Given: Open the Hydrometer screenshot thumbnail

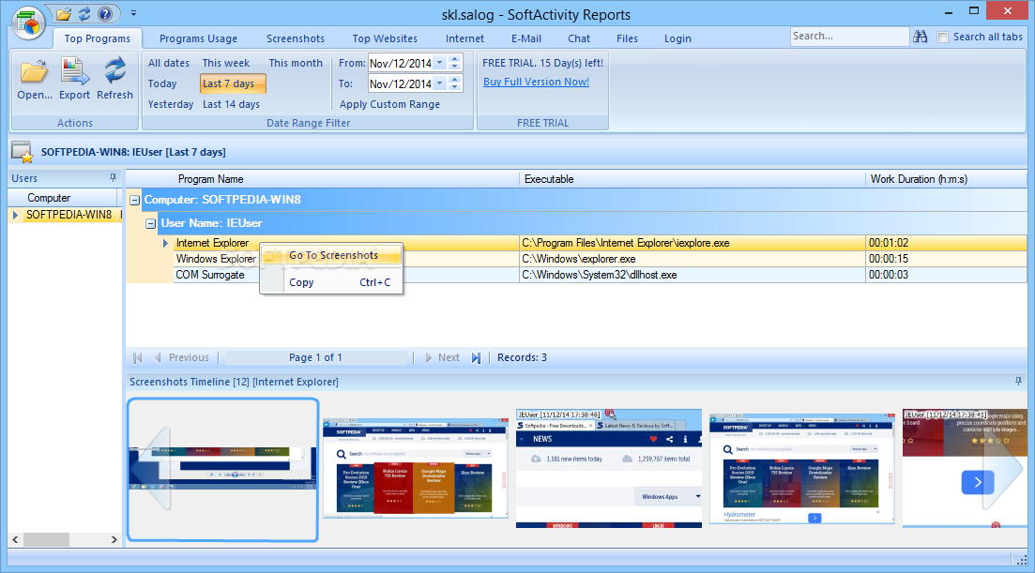Looking at the screenshot, I should [802, 469].
